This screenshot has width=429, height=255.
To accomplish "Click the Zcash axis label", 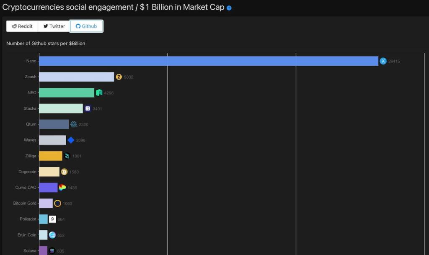I will pyautogui.click(x=30, y=77).
